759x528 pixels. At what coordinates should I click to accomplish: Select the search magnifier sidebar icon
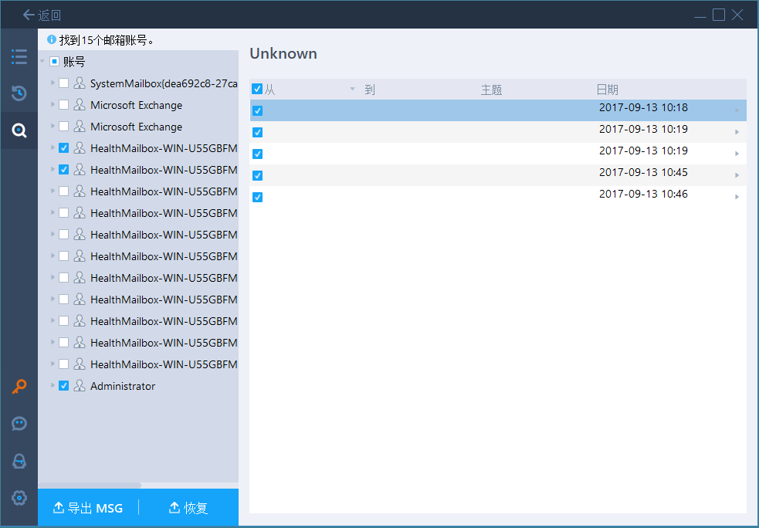click(19, 130)
